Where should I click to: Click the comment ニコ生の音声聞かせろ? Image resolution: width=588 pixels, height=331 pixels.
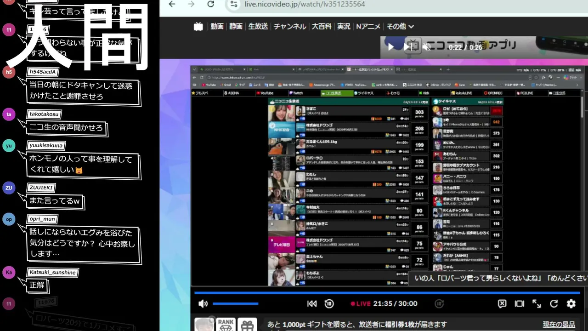66,127
